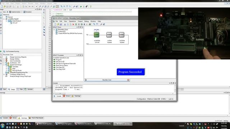Viewport: 230px width, 129px height.
Task: Click the Program operation
Action: click(x=59, y=60)
